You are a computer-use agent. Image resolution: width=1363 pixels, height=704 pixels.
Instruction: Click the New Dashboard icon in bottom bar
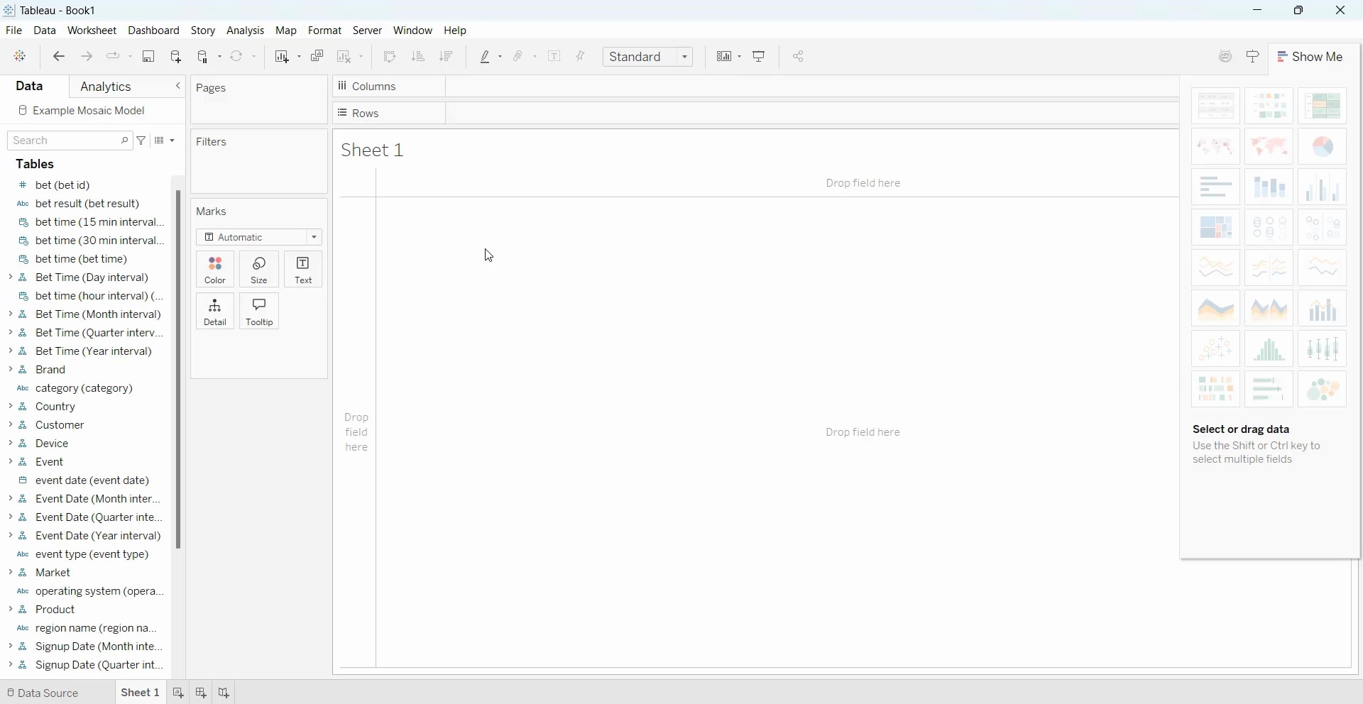pos(202,693)
